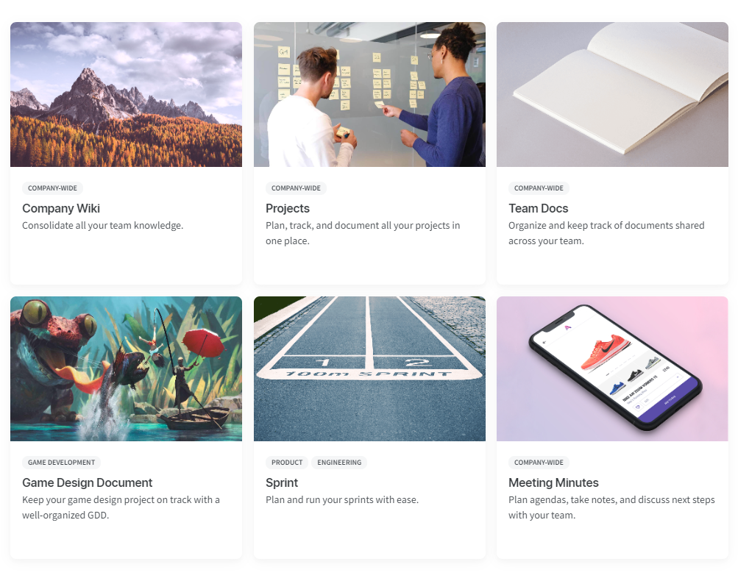
Task: Select the GAME DEVELOPMENT tag
Action: click(61, 463)
